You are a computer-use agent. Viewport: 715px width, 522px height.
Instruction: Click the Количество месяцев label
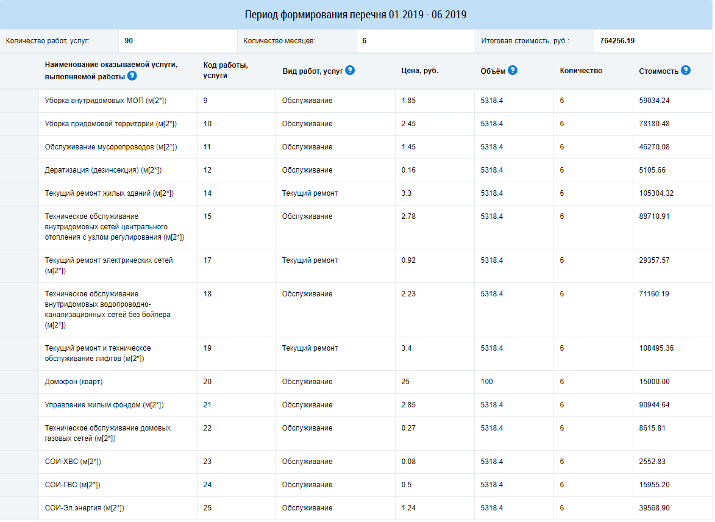(x=279, y=41)
